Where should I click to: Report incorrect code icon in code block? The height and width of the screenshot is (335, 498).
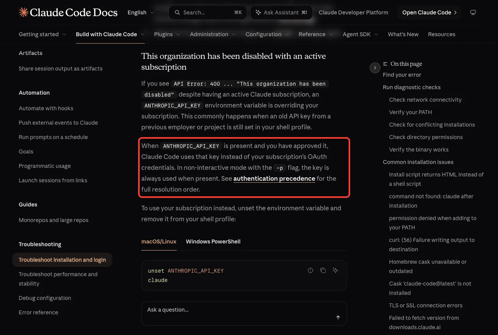coord(310,270)
